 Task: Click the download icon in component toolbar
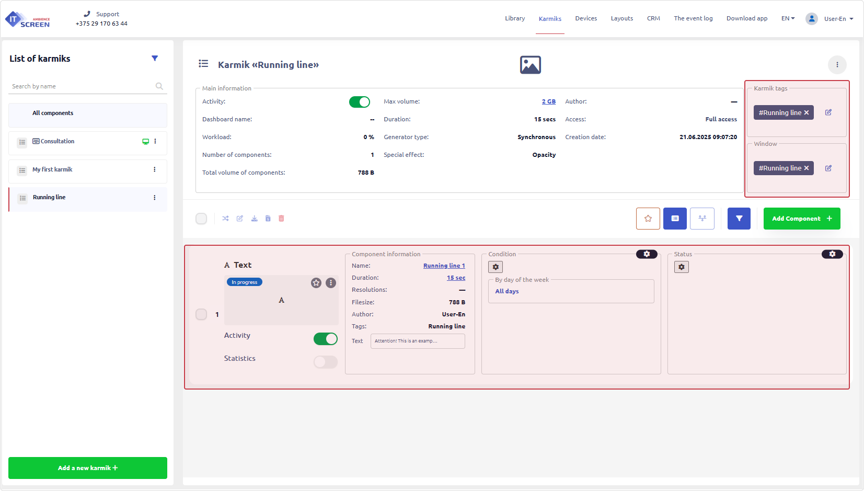pos(254,219)
